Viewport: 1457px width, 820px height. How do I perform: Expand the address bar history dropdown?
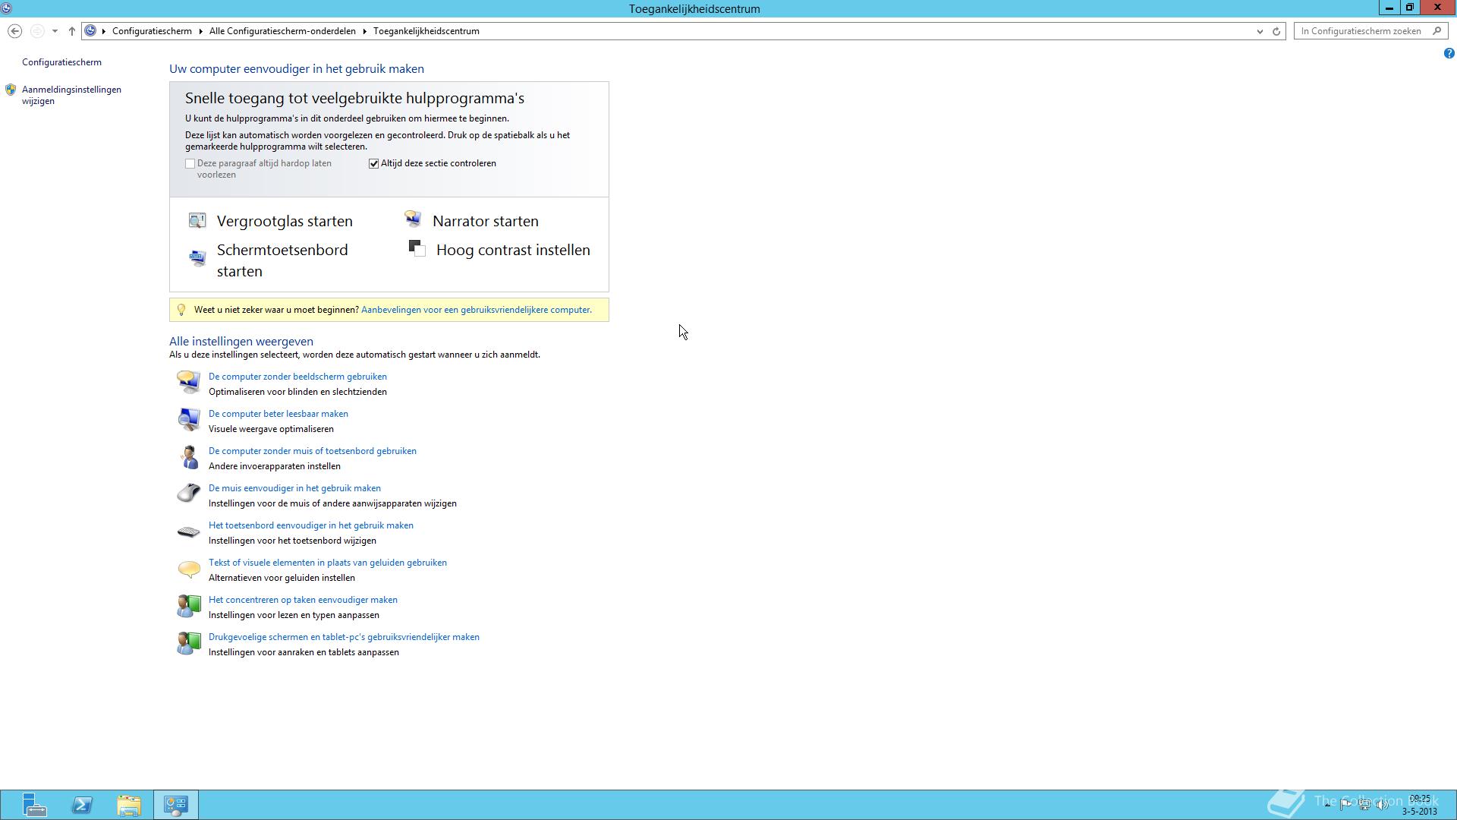pos(1260,31)
